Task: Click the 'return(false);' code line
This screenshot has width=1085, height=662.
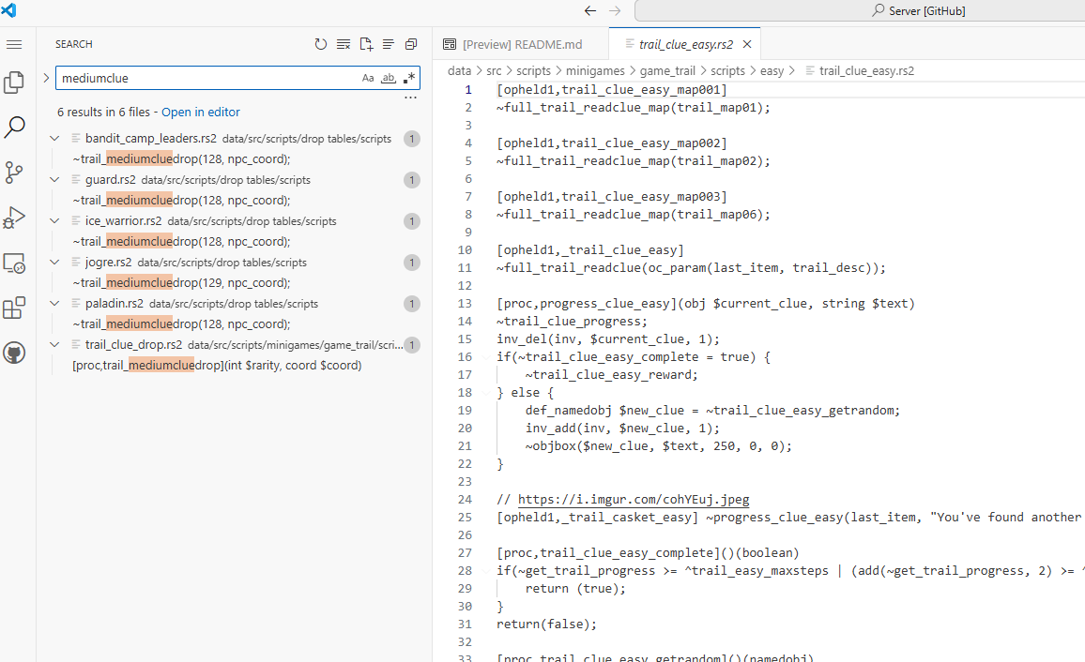Action: pos(546,624)
